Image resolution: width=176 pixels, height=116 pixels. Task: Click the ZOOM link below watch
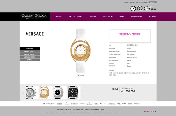pos(82,76)
